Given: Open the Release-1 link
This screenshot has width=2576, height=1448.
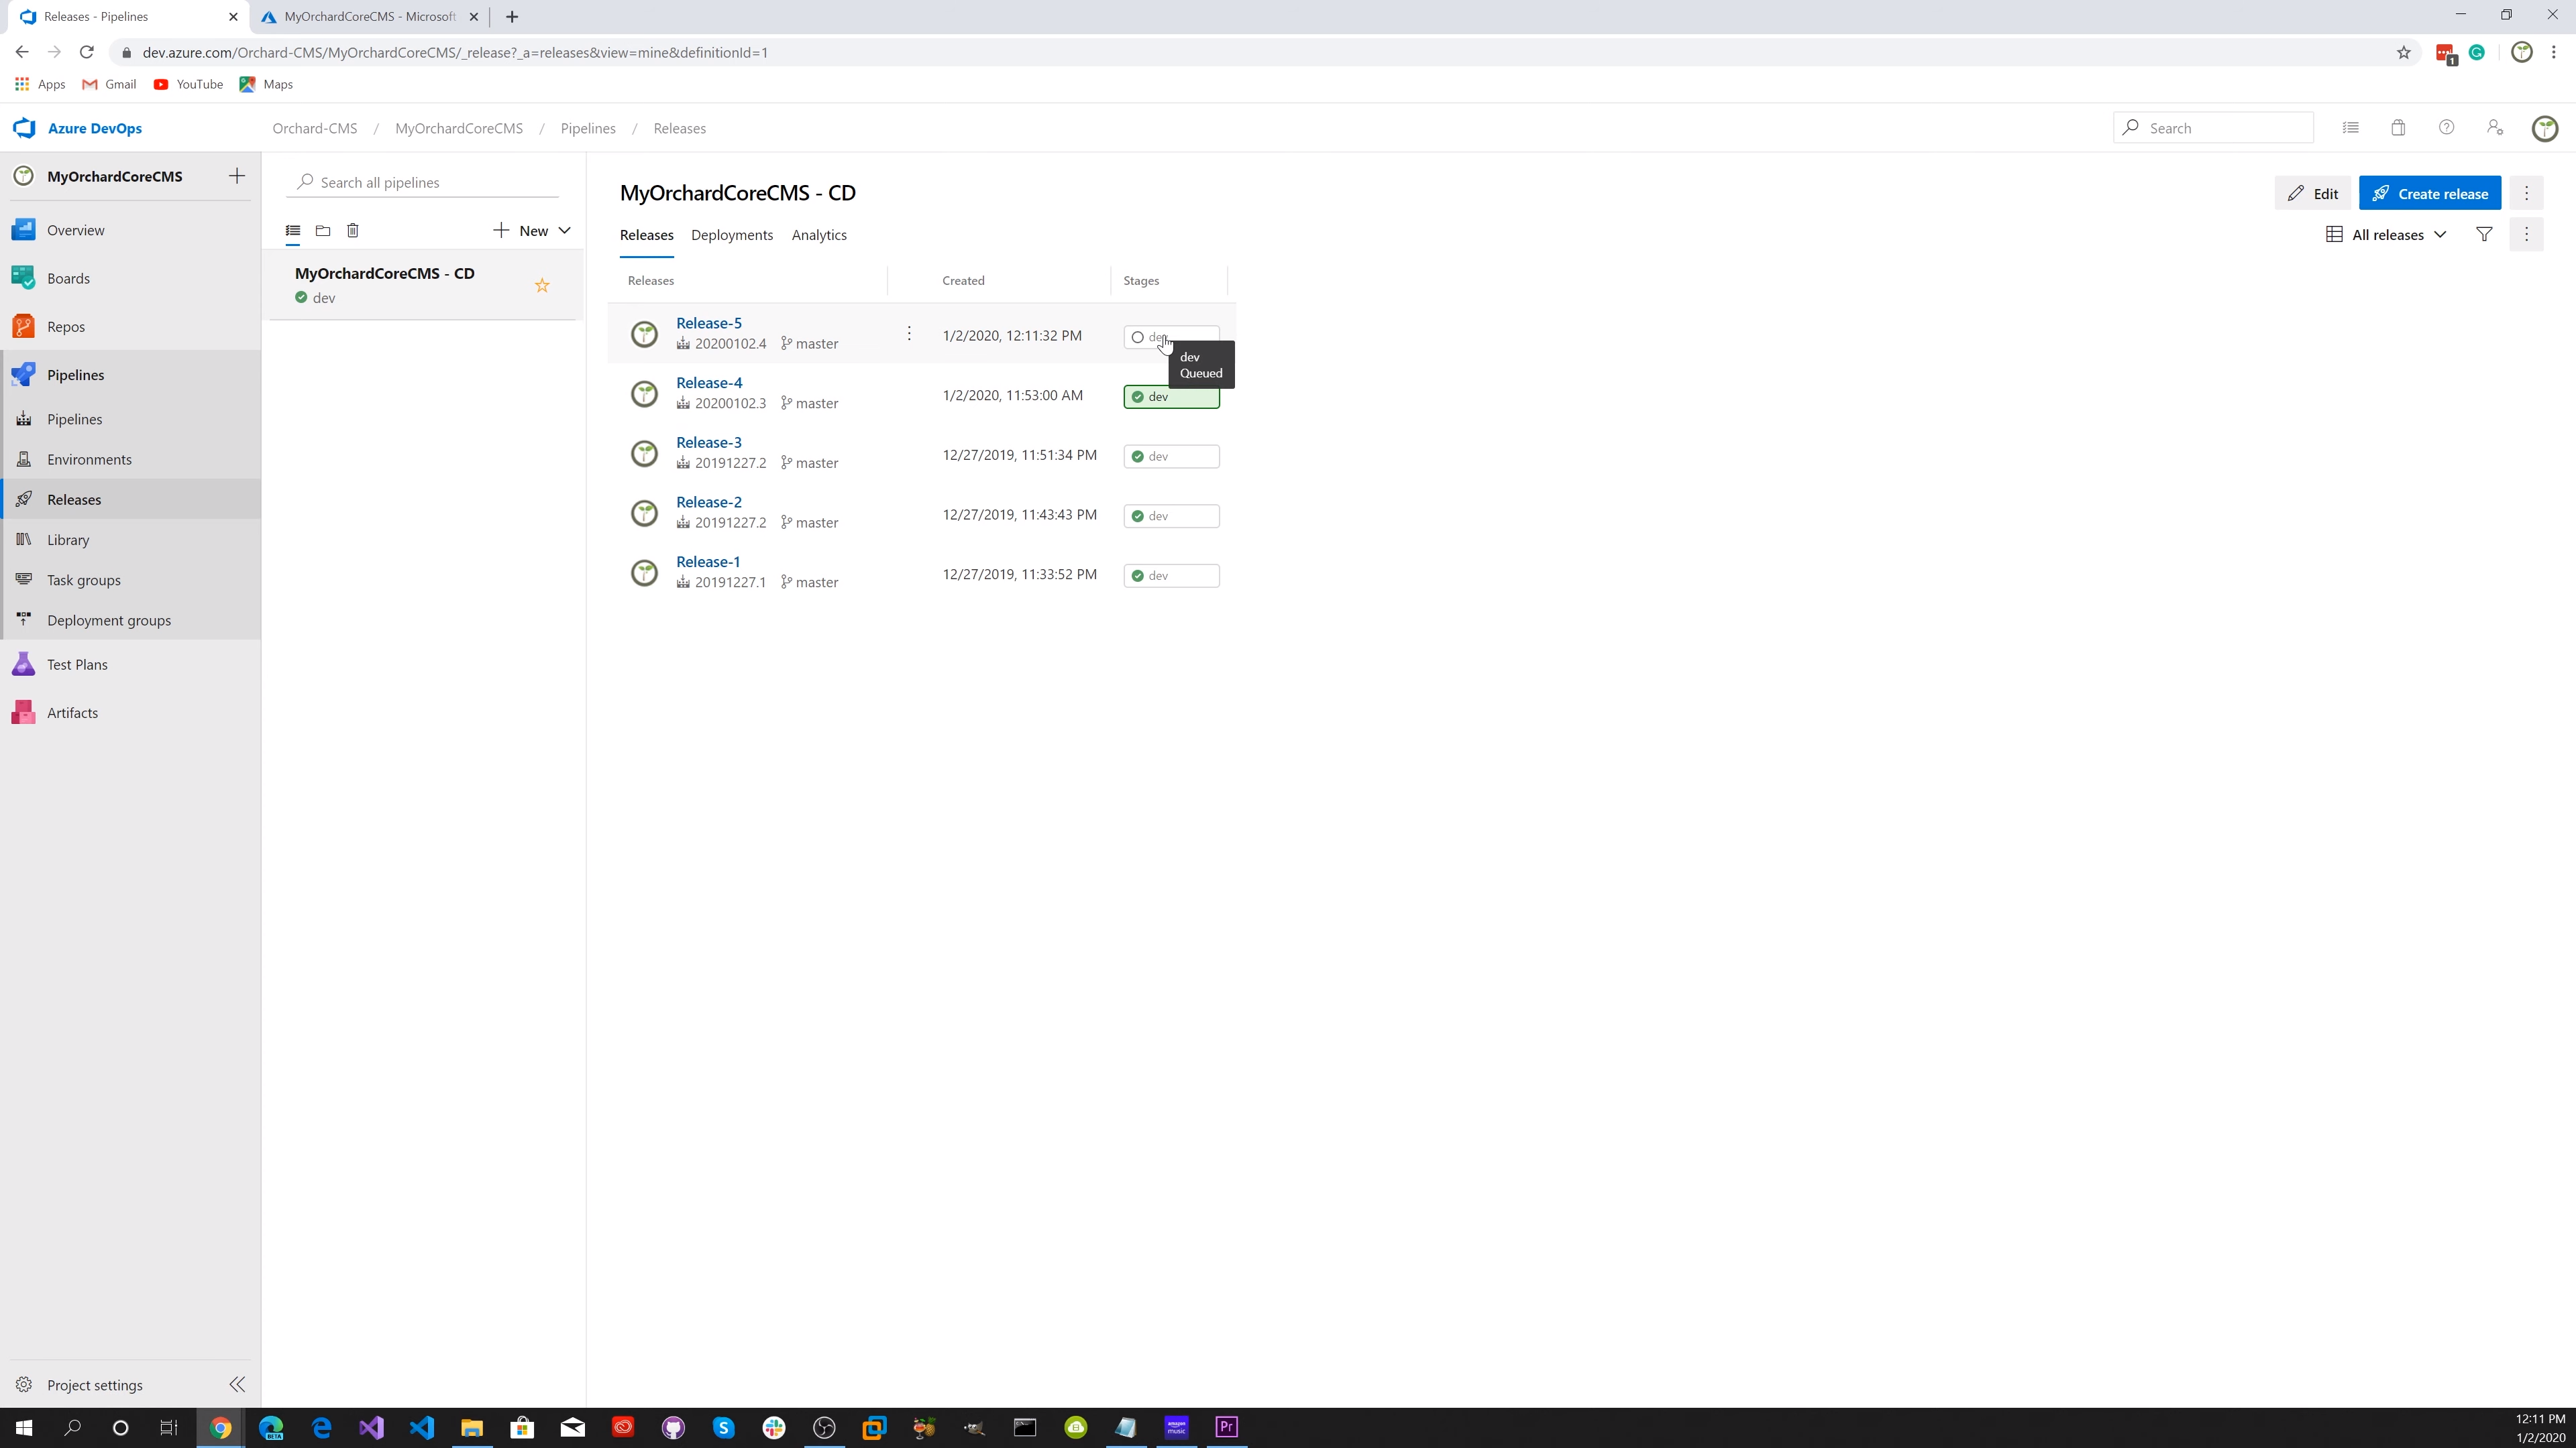Looking at the screenshot, I should (x=708, y=562).
